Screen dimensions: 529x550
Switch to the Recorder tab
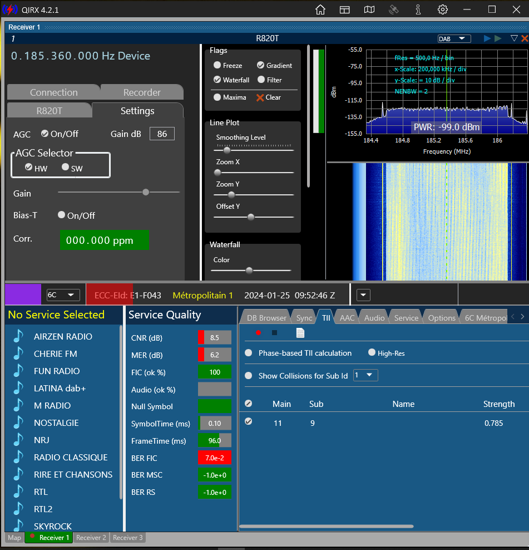[142, 92]
